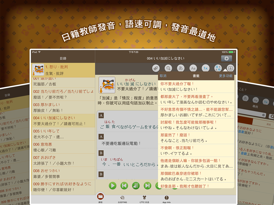
Task: Tap the speaker-with-script audio button
Action: tap(136, 186)
